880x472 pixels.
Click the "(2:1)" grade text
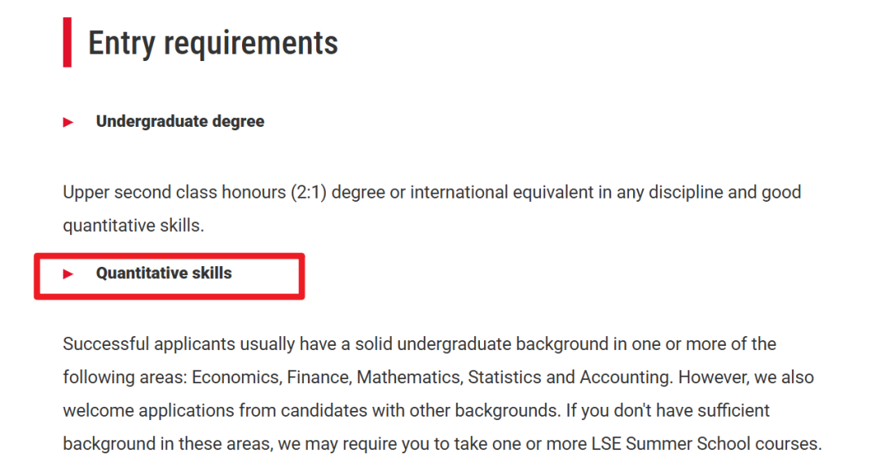tap(309, 192)
